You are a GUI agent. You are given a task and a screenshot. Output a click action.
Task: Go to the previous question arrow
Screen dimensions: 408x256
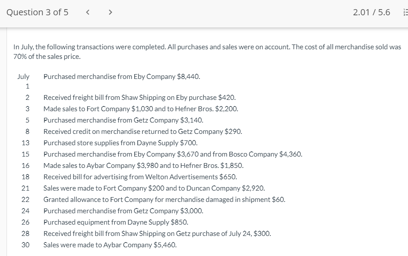(88, 13)
